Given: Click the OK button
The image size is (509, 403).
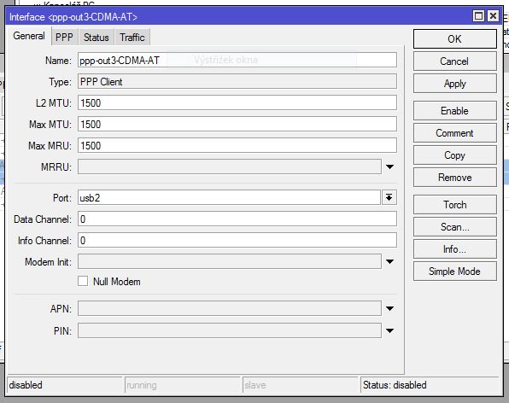Looking at the screenshot, I should pyautogui.click(x=455, y=39).
